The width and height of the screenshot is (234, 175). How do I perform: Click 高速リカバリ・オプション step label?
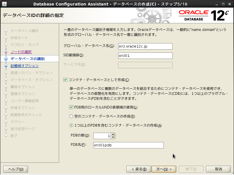[x=32, y=73]
